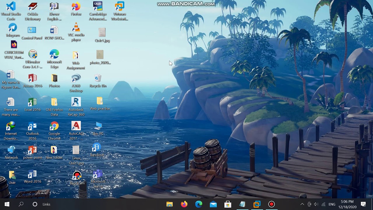The height and width of the screenshot is (210, 373).
Task: Open Meet Now camera tray icon
Action: tap(309, 204)
